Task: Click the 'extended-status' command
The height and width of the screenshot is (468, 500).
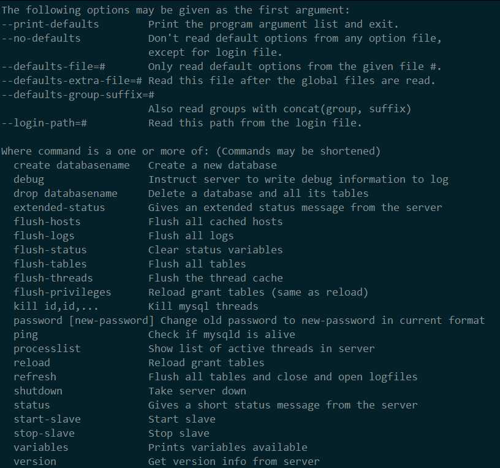Action: (59, 207)
